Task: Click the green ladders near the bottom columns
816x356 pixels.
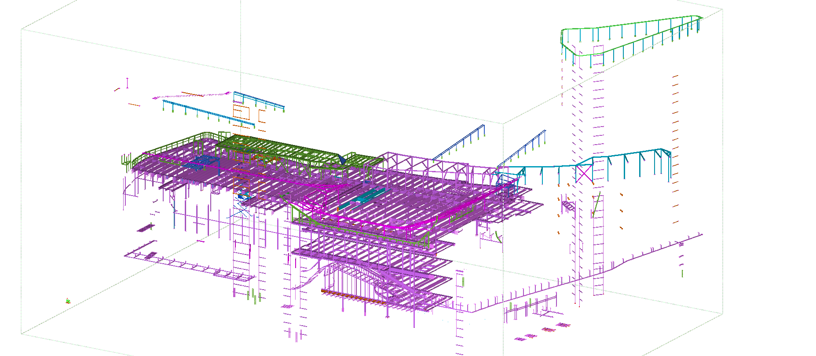Action: pyautogui.click(x=254, y=295)
